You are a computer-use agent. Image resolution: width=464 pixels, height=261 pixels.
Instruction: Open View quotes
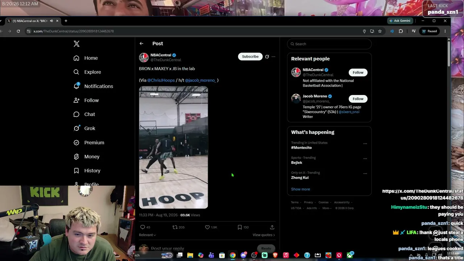[264, 235]
